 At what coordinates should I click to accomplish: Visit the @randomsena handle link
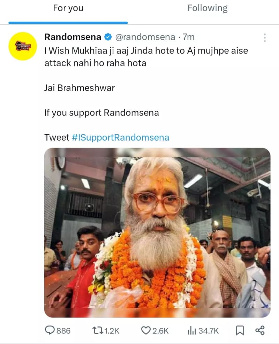[x=145, y=37]
